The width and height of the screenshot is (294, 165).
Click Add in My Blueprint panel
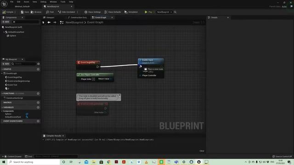coord(6,64)
